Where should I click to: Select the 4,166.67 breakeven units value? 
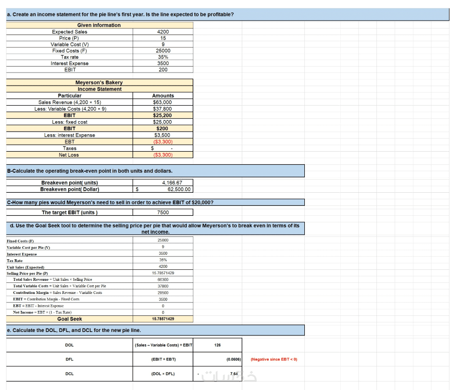coord(163,183)
